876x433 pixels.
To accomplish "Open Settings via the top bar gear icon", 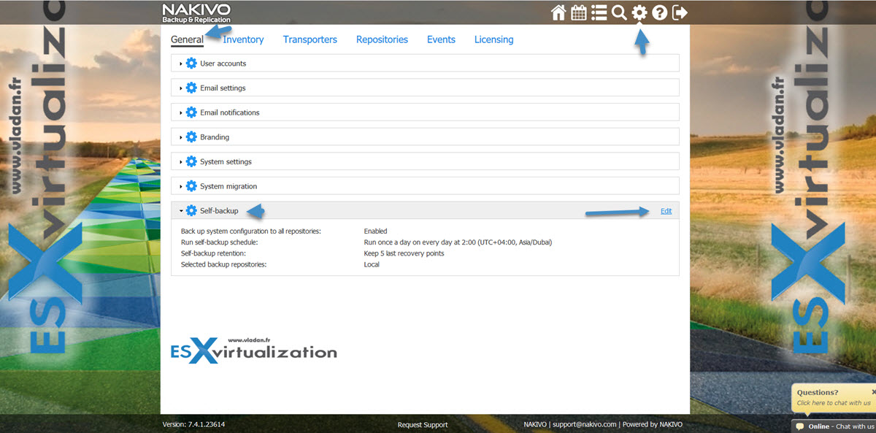I will (x=639, y=12).
